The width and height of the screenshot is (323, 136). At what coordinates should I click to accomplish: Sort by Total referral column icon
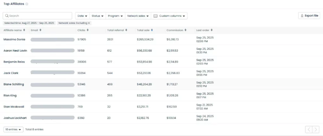coord(126,30)
